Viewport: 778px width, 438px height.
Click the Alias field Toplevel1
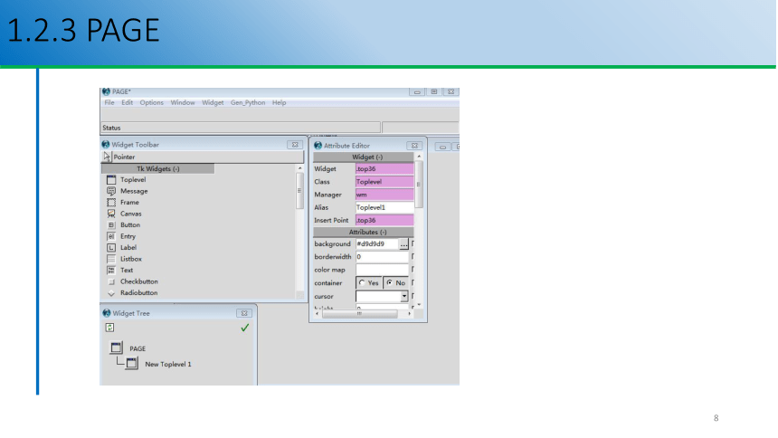click(384, 207)
